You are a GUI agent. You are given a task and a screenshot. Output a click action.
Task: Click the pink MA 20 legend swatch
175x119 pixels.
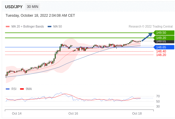coord(8,26)
